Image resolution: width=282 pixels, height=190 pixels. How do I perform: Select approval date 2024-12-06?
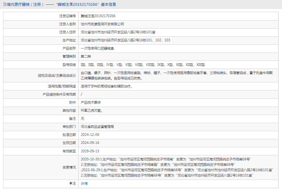pos(90,135)
